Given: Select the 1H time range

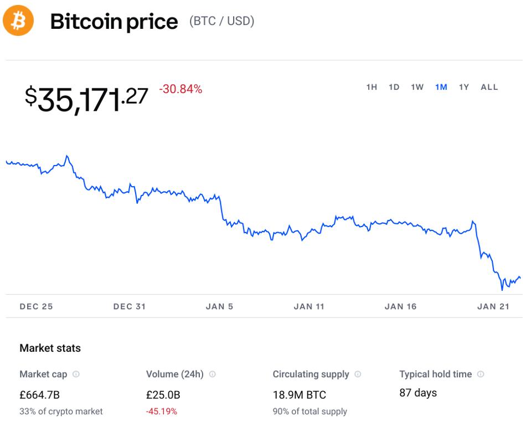Looking at the screenshot, I should click(x=372, y=87).
